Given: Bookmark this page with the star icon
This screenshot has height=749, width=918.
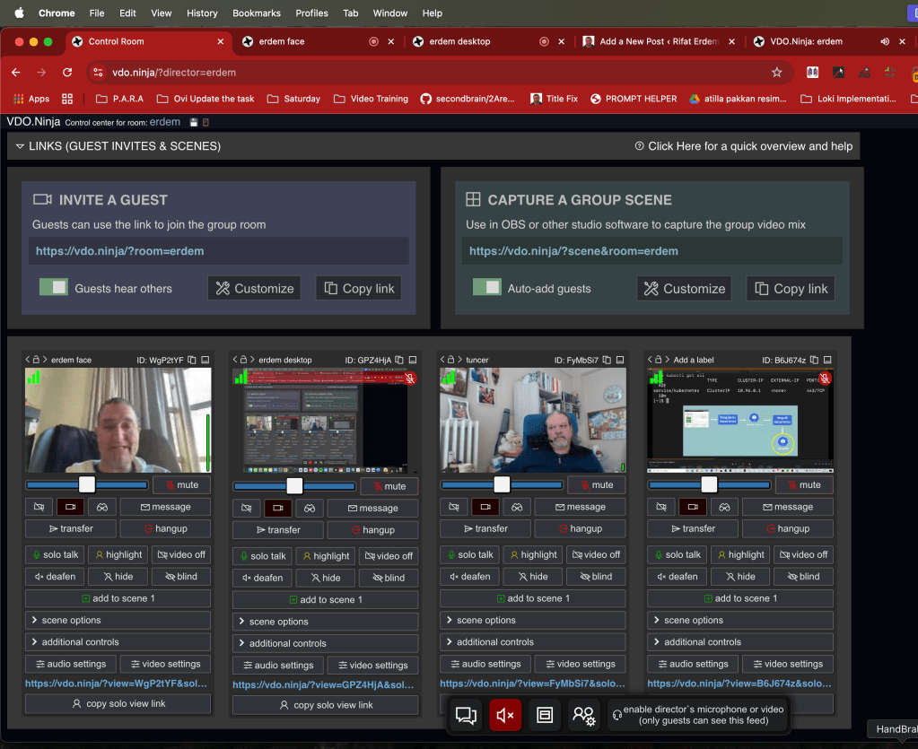Looking at the screenshot, I should tap(777, 73).
